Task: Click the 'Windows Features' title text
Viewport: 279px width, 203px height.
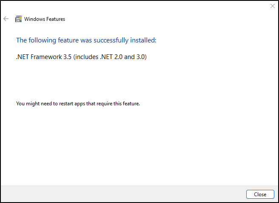Action: point(45,19)
